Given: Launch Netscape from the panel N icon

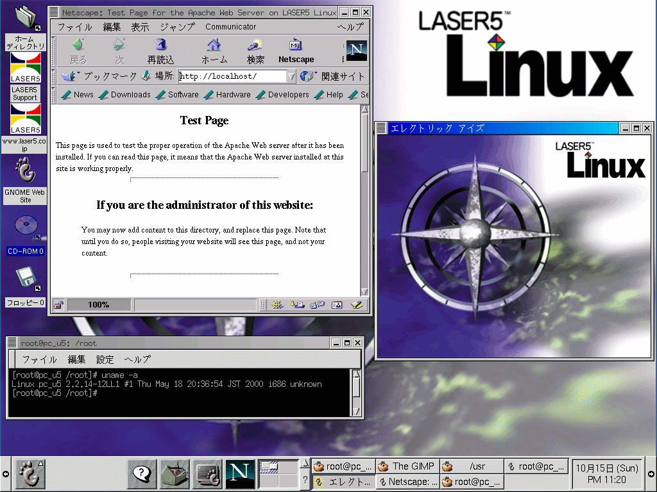Looking at the screenshot, I should click(x=240, y=473).
